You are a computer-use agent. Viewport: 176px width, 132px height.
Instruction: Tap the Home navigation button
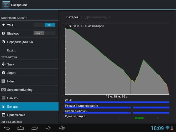pyautogui.click(x=21, y=128)
